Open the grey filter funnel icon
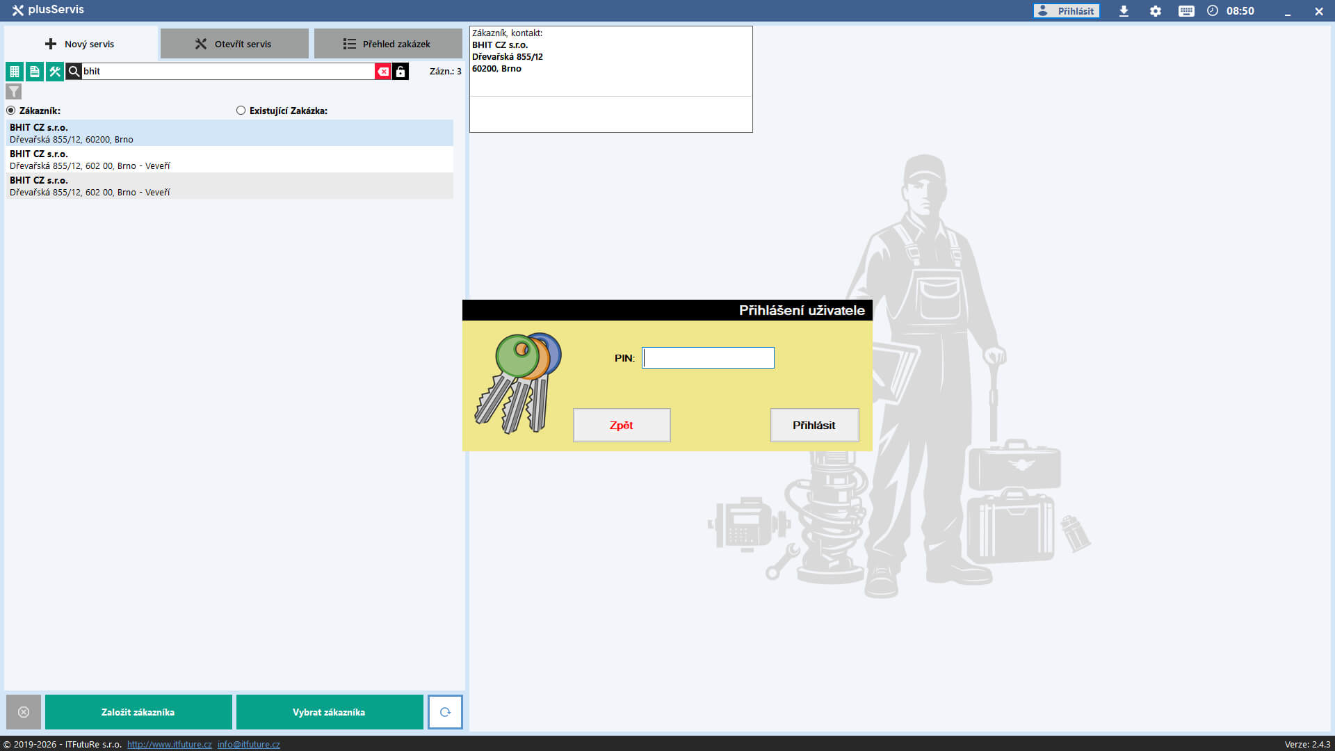The image size is (1335, 751). coord(14,92)
